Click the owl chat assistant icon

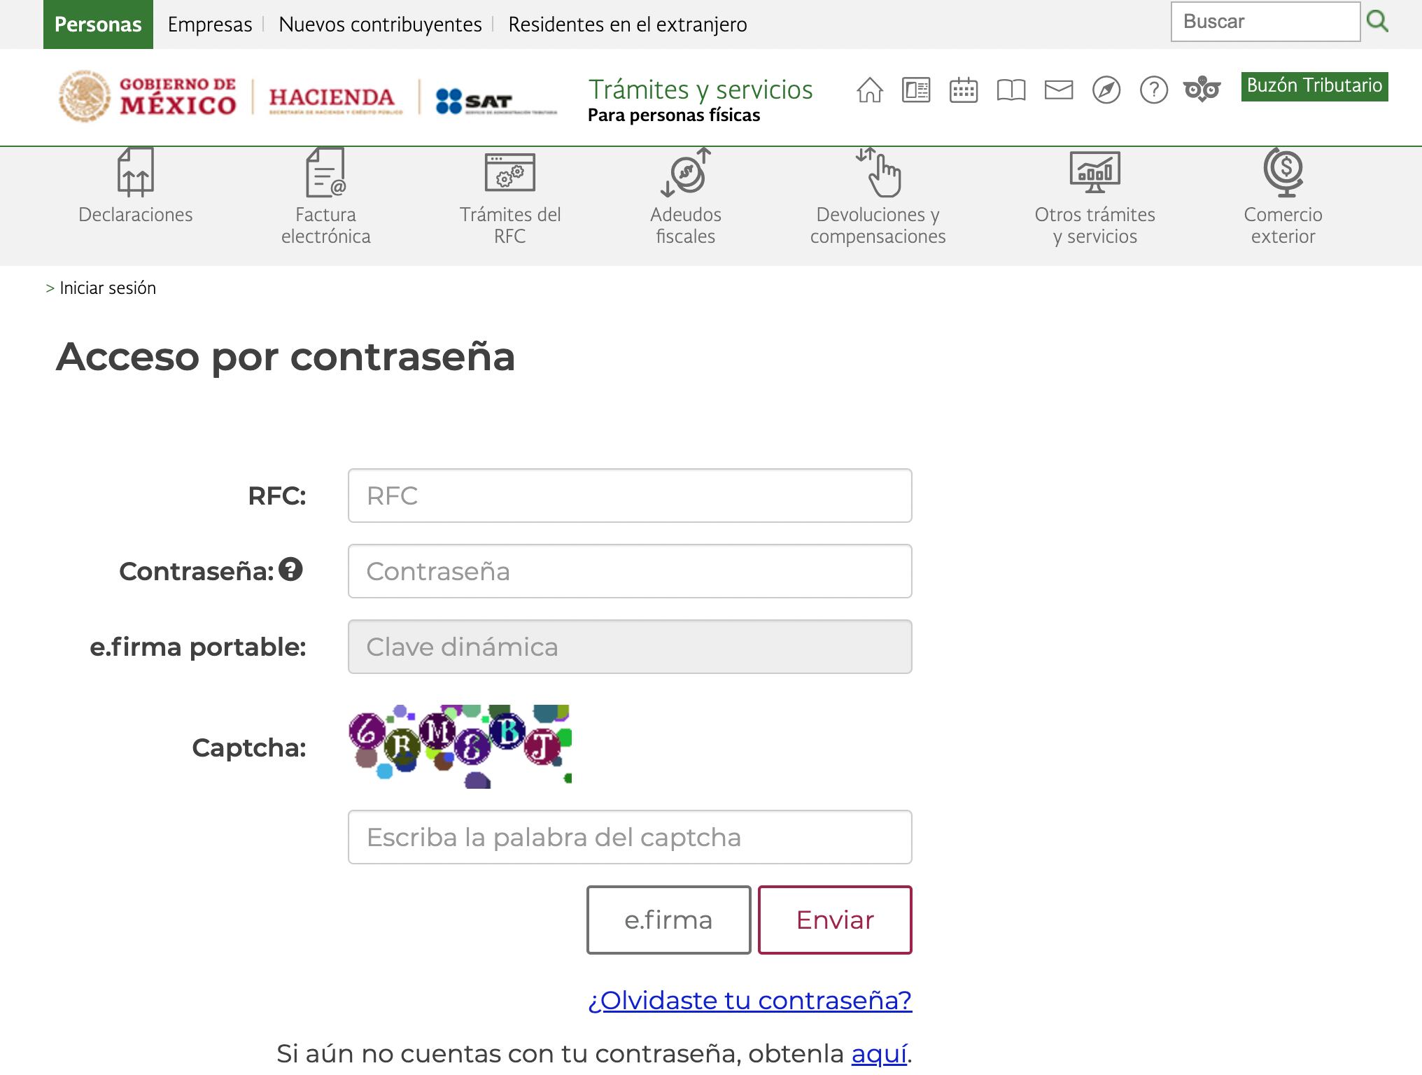tap(1202, 90)
